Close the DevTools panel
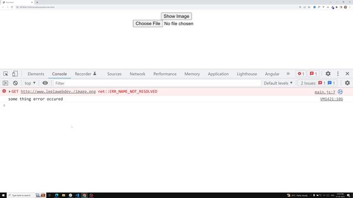353x198 pixels. [347, 74]
